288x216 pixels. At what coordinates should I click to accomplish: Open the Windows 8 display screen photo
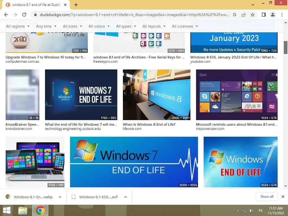pyautogui.click(x=156, y=95)
